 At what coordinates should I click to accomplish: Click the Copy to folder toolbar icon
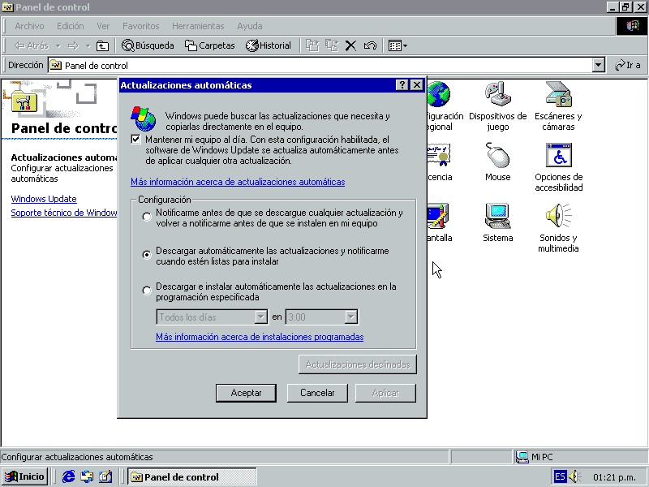[x=332, y=45]
